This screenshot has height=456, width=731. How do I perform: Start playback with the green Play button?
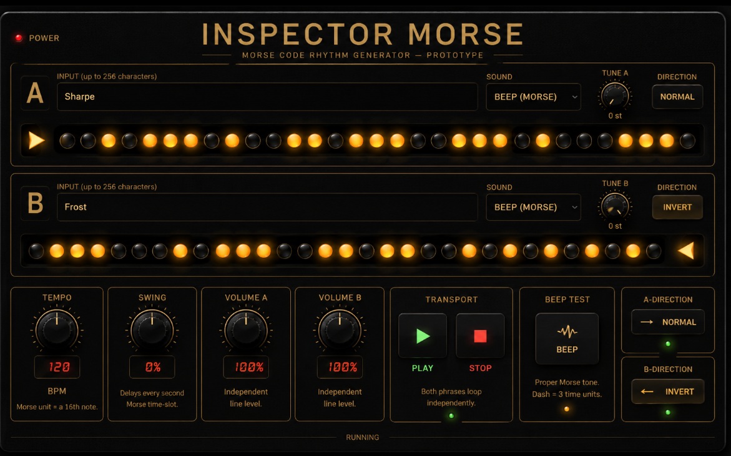423,335
